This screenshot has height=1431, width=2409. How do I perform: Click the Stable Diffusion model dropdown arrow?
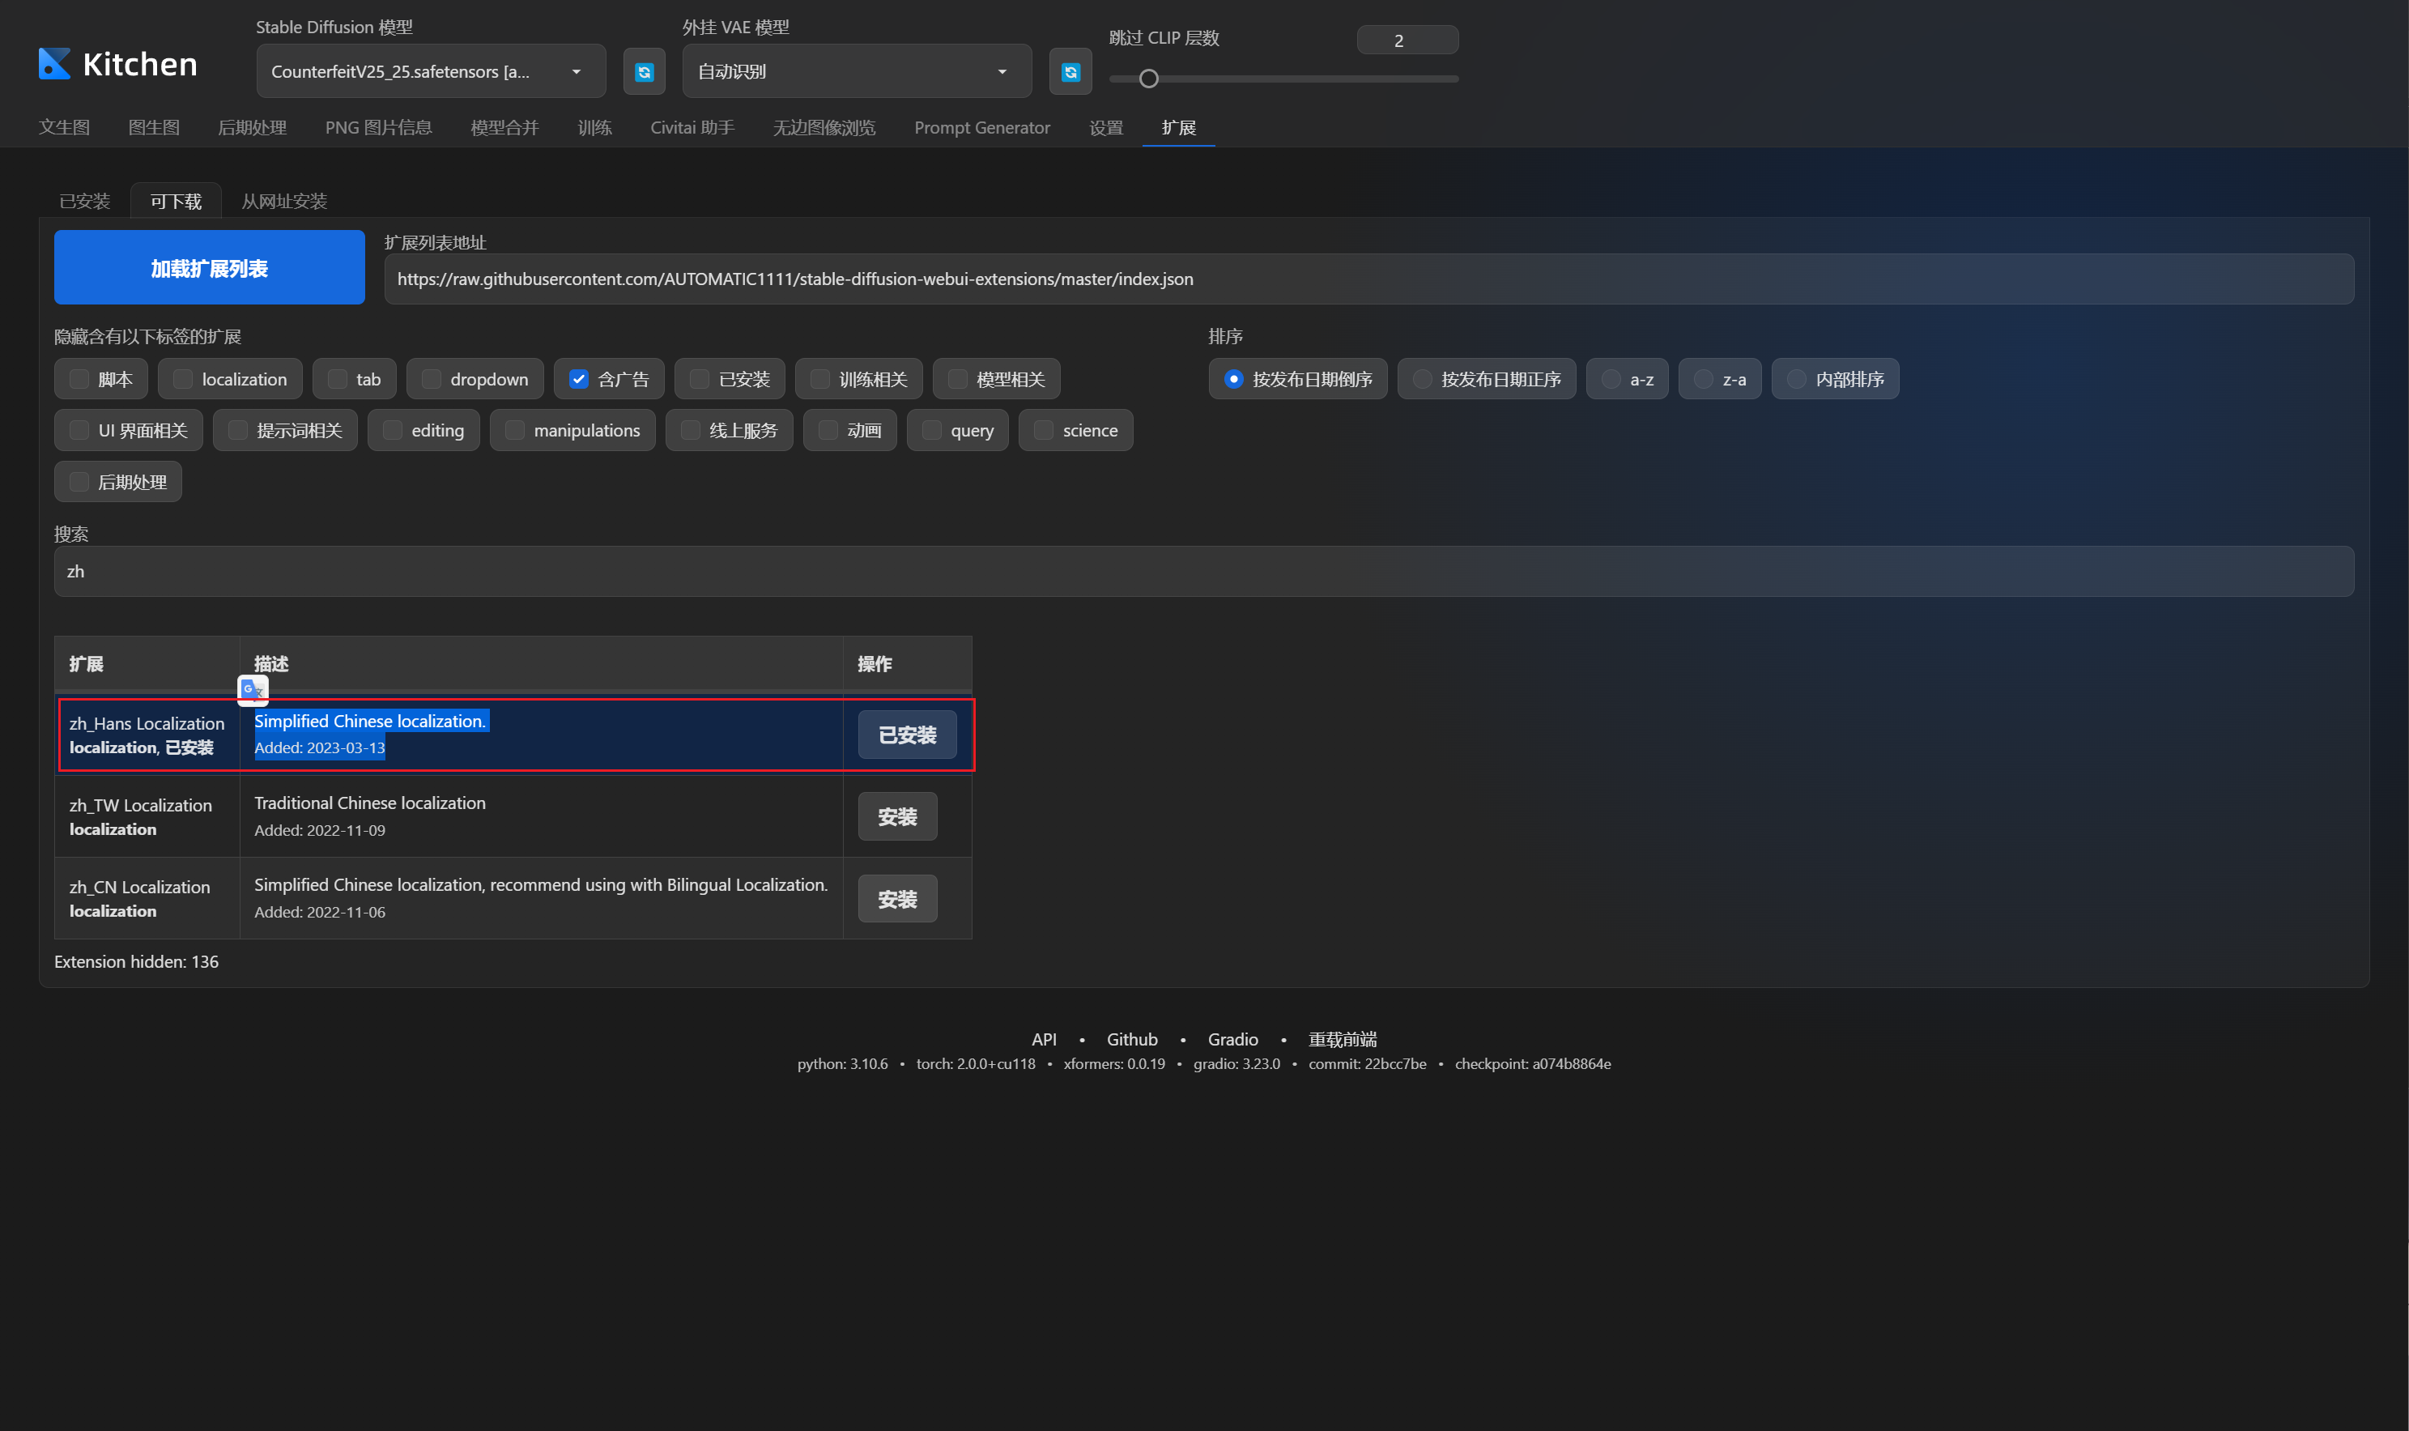pos(577,72)
